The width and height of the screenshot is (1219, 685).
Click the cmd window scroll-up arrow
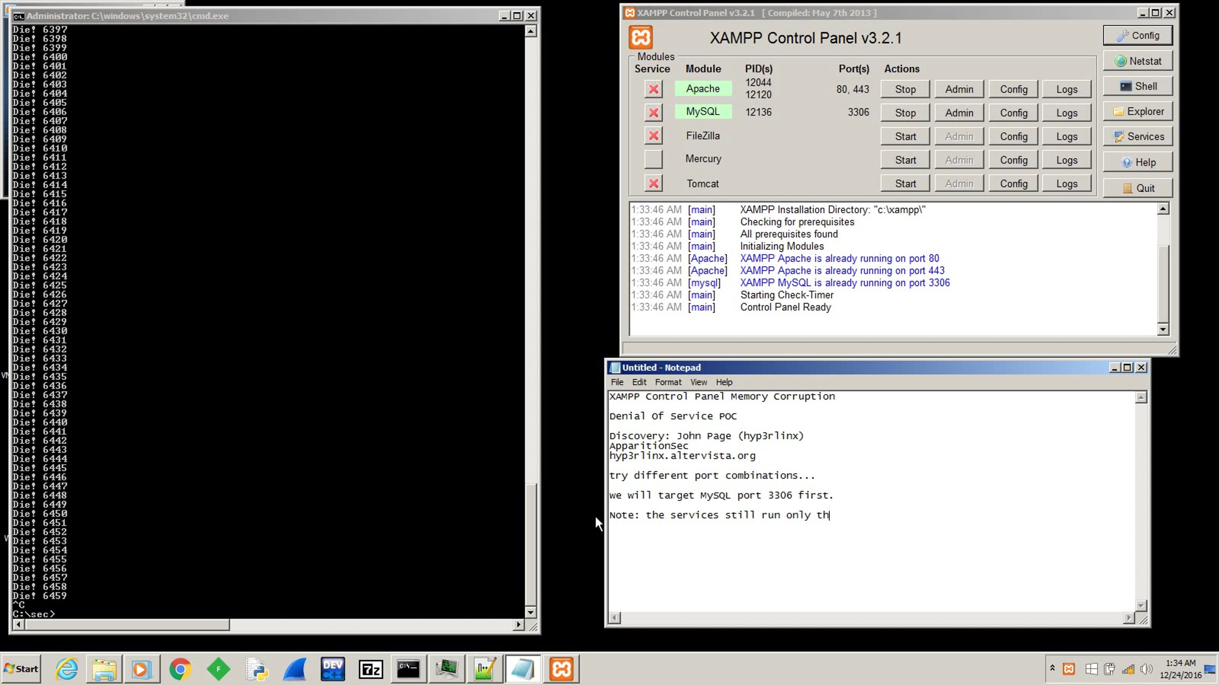pyautogui.click(x=530, y=31)
